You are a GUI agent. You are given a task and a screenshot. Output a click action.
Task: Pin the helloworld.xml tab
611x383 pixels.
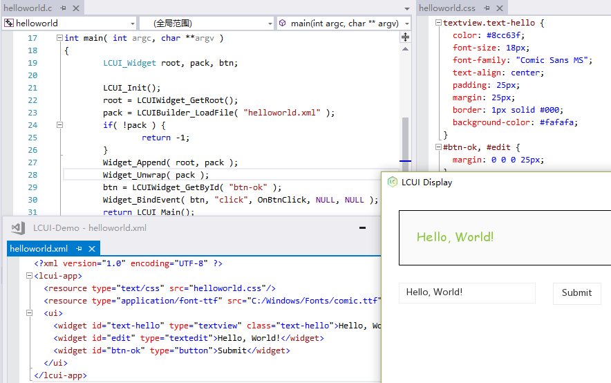point(79,248)
